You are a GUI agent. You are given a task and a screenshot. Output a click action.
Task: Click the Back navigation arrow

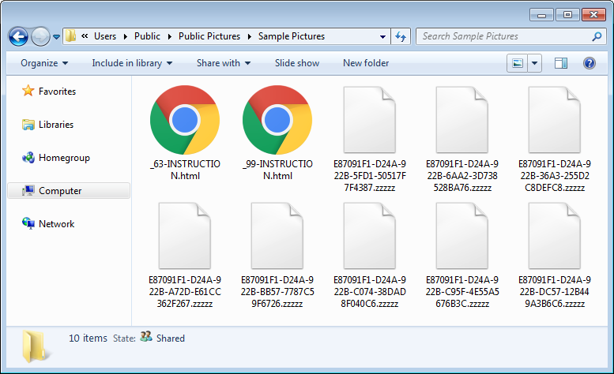coord(18,37)
